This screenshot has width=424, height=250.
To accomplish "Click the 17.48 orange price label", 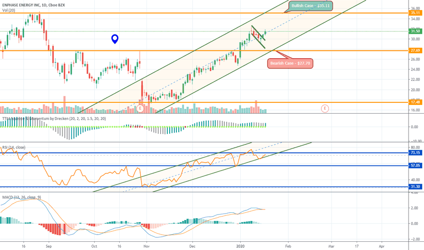I will pos(415,102).
